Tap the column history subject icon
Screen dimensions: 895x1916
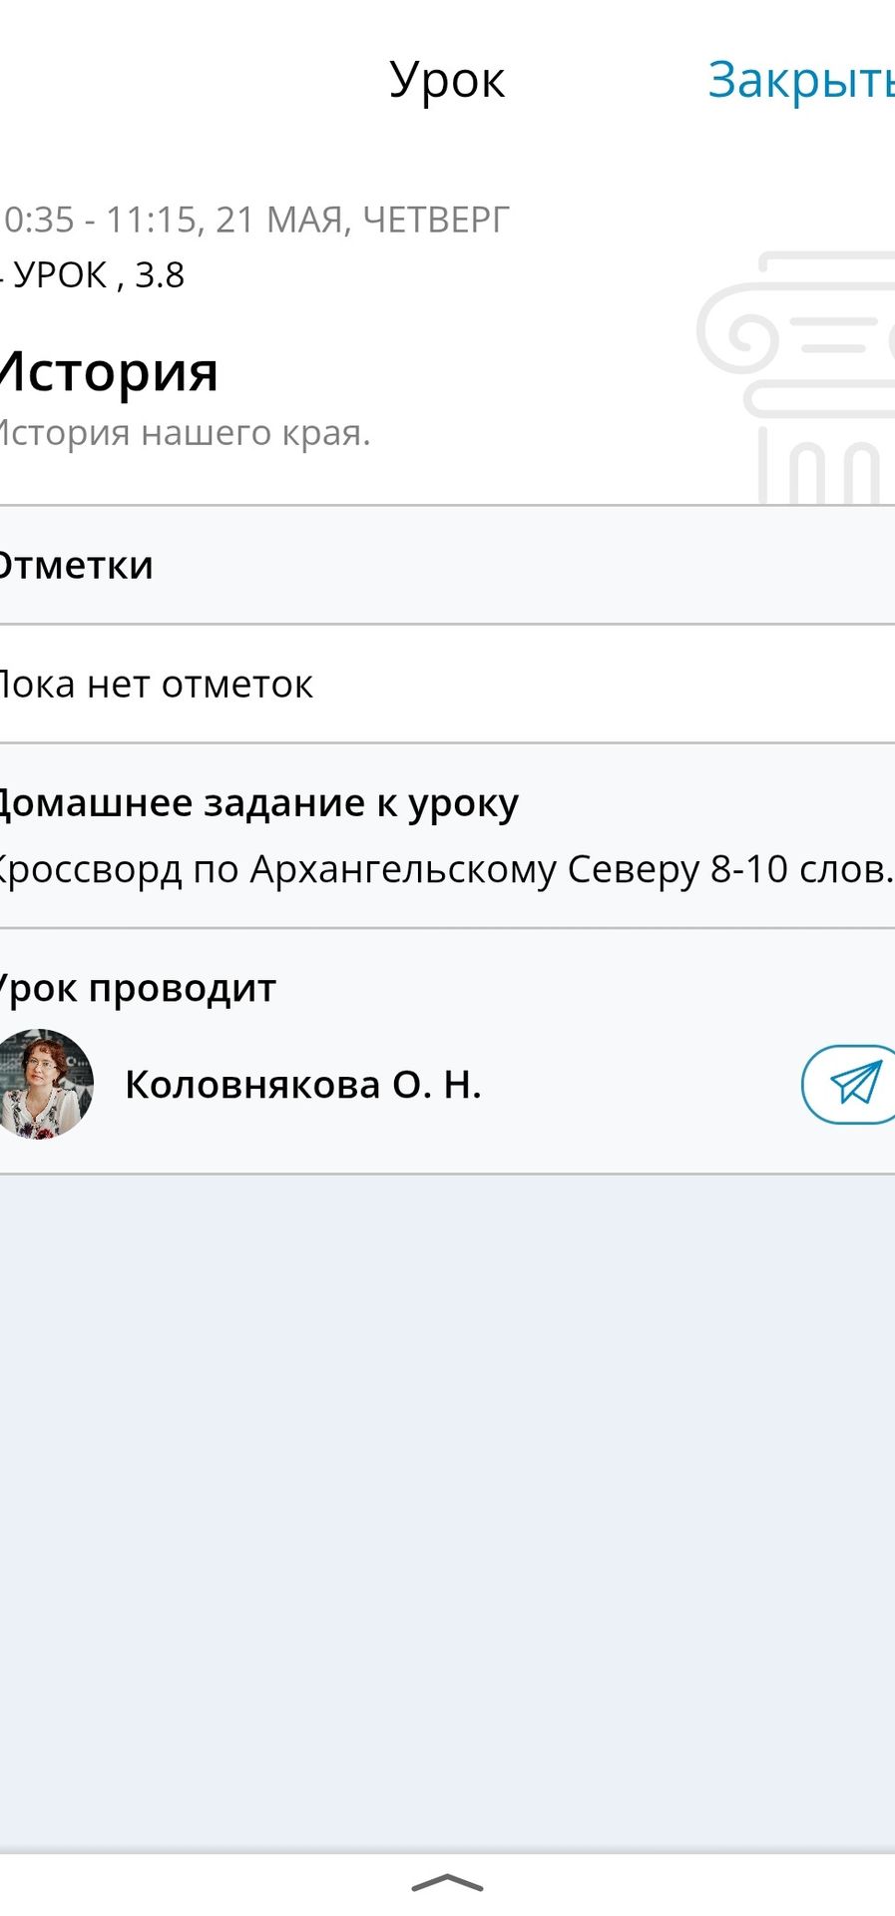(x=796, y=377)
